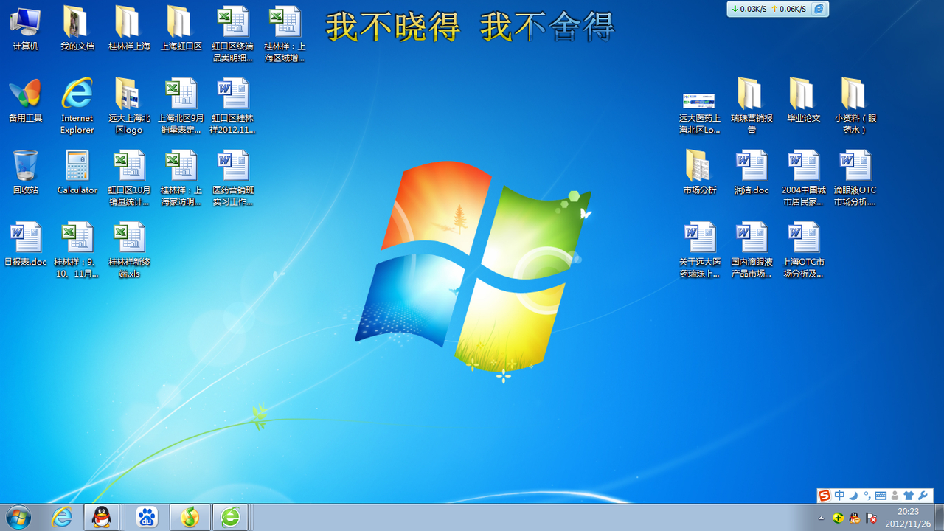Select the 回收站 recycle bin
This screenshot has height=531, width=944.
click(x=26, y=173)
